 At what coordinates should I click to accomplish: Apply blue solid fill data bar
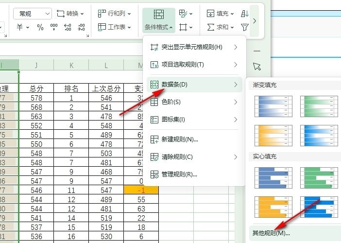273,178
